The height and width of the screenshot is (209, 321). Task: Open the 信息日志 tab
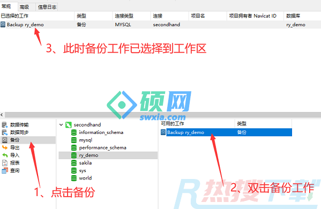tap(47, 7)
